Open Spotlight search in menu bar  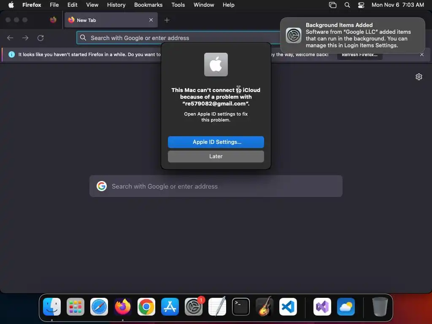(x=347, y=5)
